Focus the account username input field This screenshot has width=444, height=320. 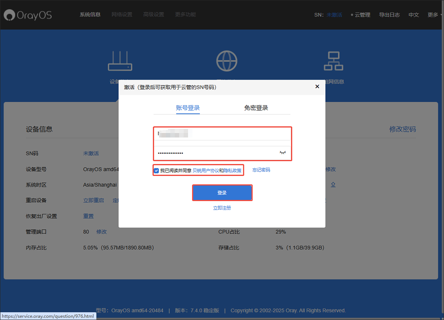click(x=223, y=134)
